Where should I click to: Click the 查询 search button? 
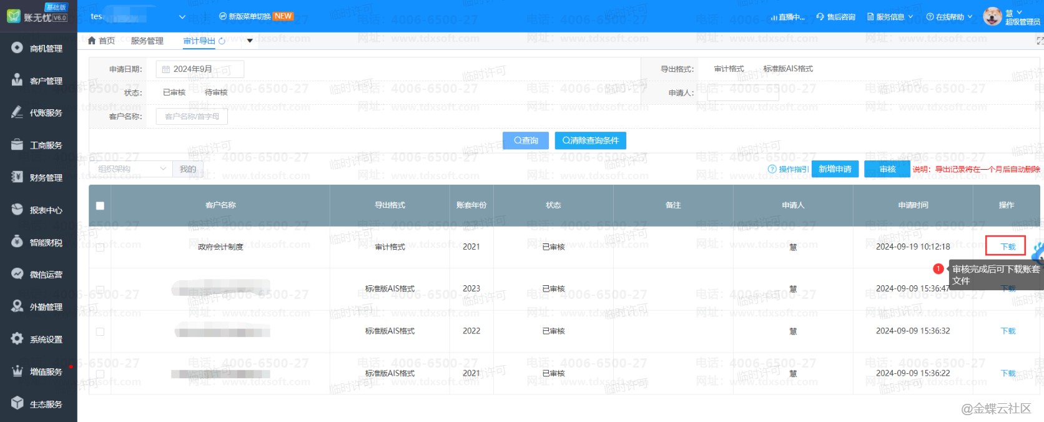(525, 140)
